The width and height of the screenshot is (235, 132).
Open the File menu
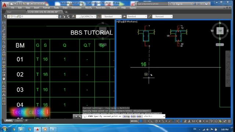pos(12,8)
